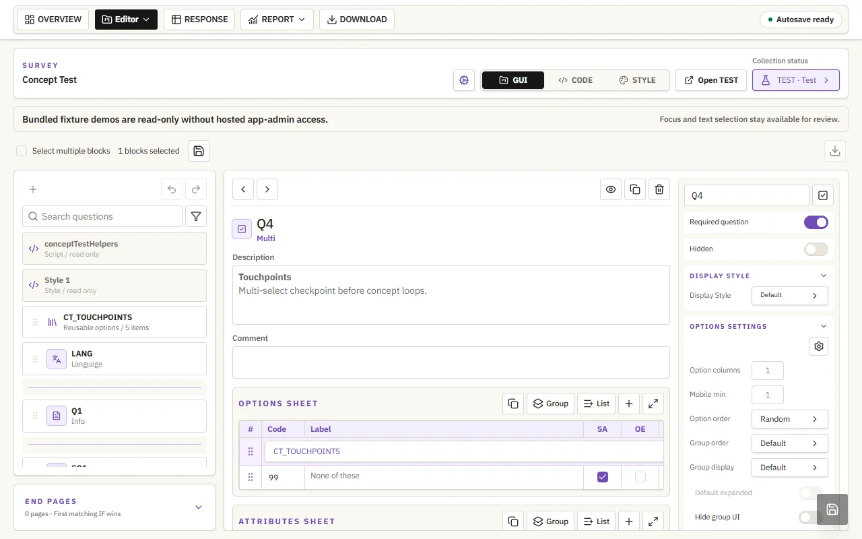Click floating save button at bottom right
Screen dimensions: 862x539
[832, 509]
